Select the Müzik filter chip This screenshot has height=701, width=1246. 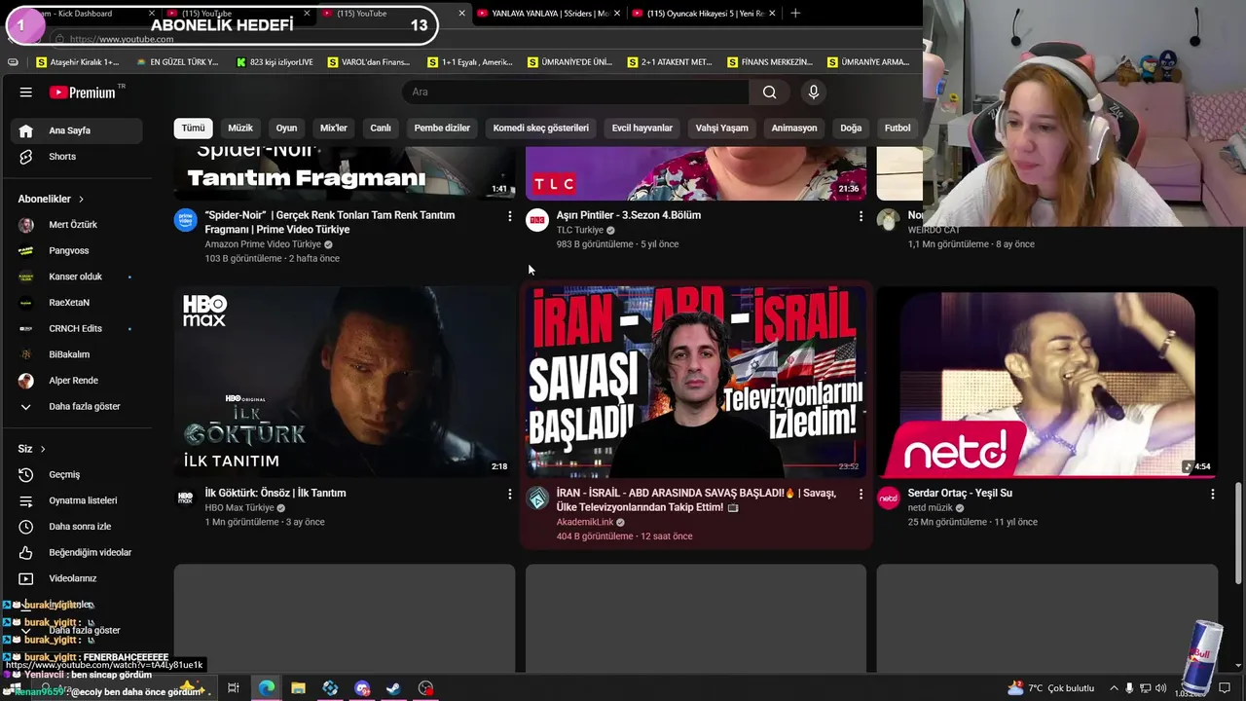point(240,129)
